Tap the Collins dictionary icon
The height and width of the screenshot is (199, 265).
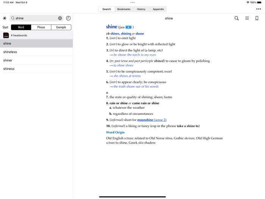[6, 35]
